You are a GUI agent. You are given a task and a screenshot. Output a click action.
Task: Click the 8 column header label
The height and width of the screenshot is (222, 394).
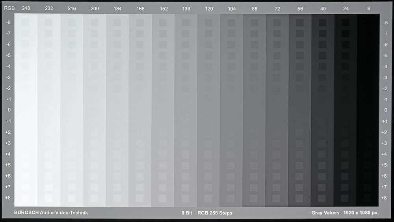click(368, 8)
